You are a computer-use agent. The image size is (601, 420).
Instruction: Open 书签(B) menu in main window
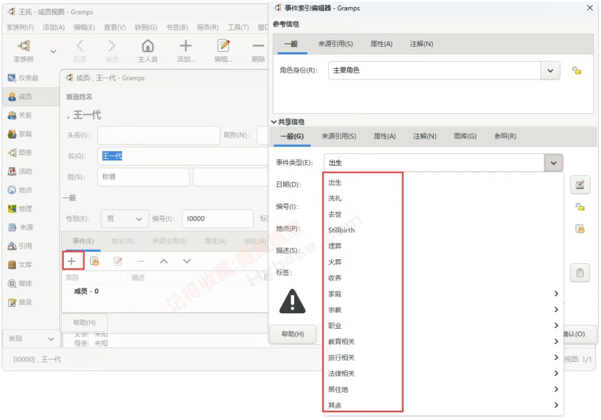(177, 27)
